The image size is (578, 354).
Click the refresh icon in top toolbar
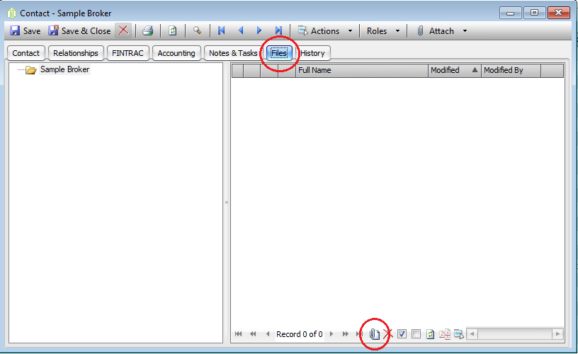coord(173,30)
